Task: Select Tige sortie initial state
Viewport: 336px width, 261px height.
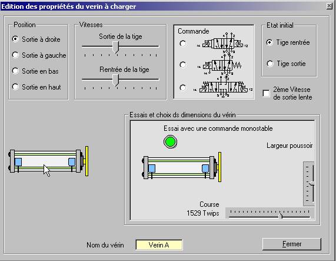Action: point(287,64)
